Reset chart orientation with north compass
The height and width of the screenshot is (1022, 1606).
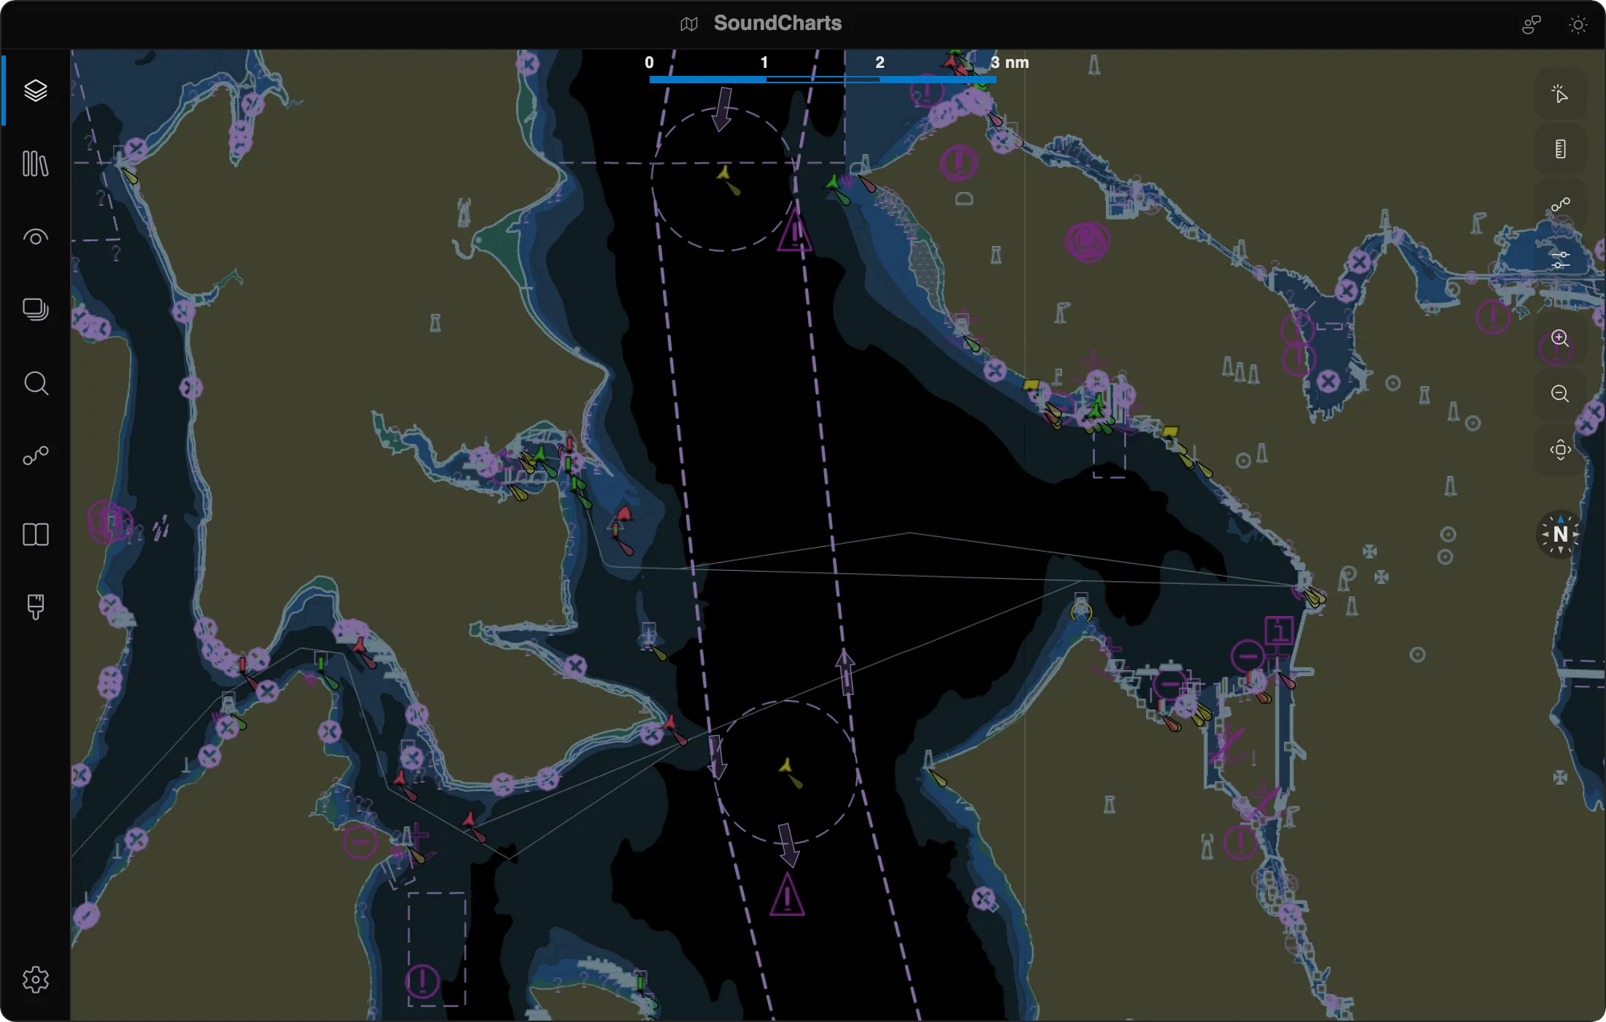1560,534
